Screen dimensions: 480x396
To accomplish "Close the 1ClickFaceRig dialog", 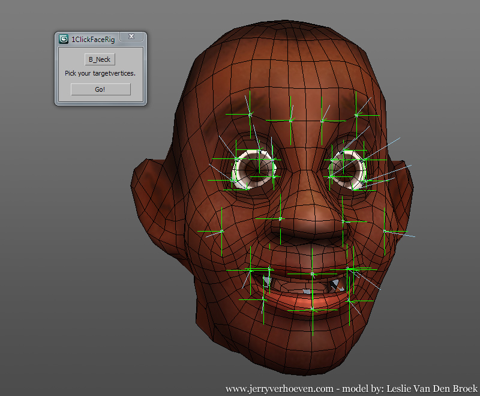I will click(x=131, y=37).
